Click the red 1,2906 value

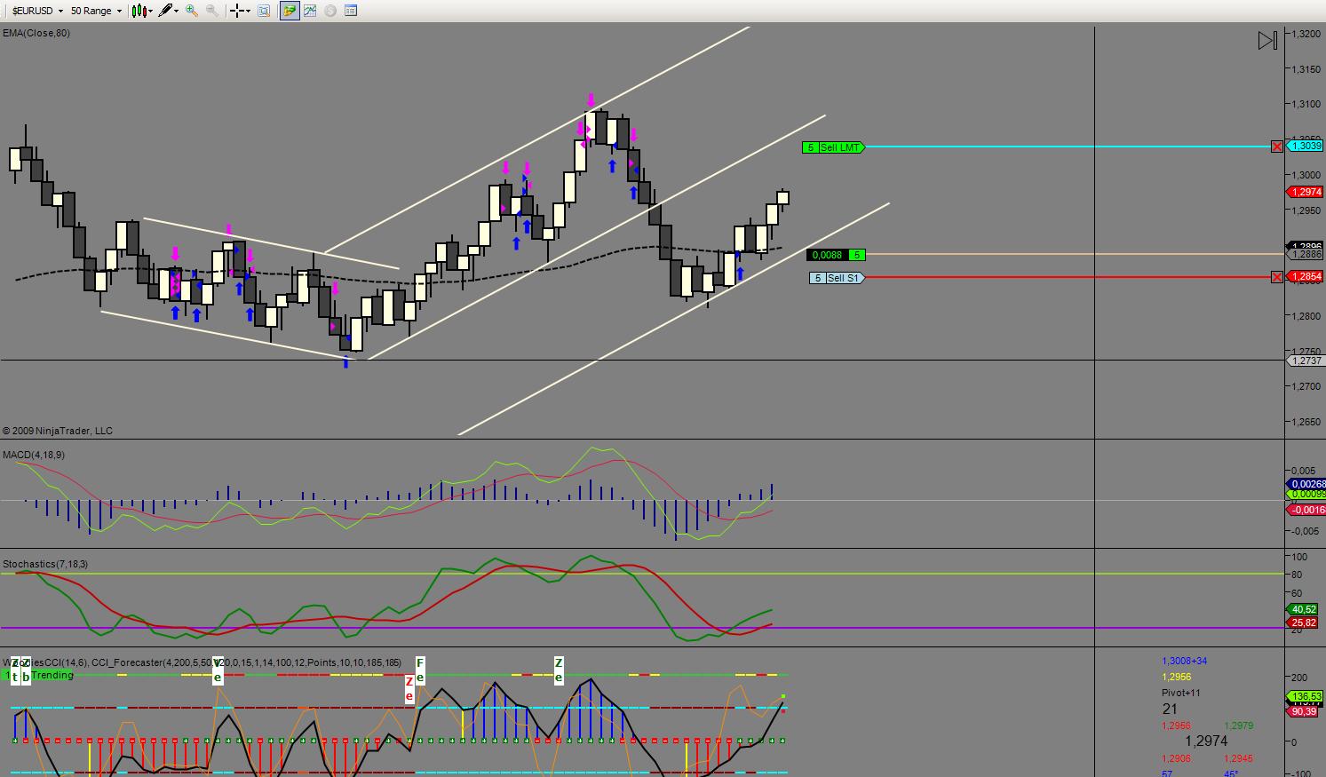click(x=1177, y=758)
